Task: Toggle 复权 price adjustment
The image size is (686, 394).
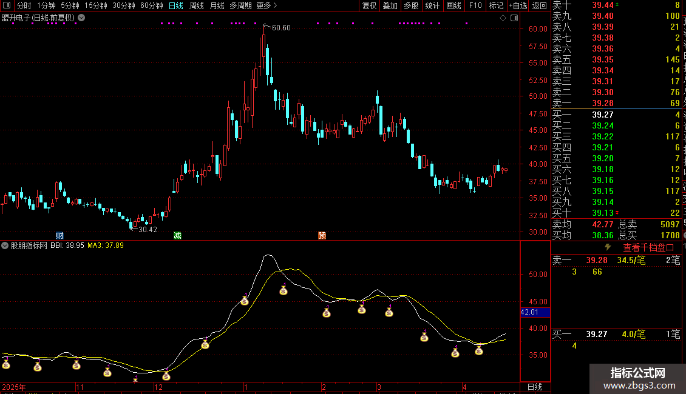Action: click(x=369, y=5)
